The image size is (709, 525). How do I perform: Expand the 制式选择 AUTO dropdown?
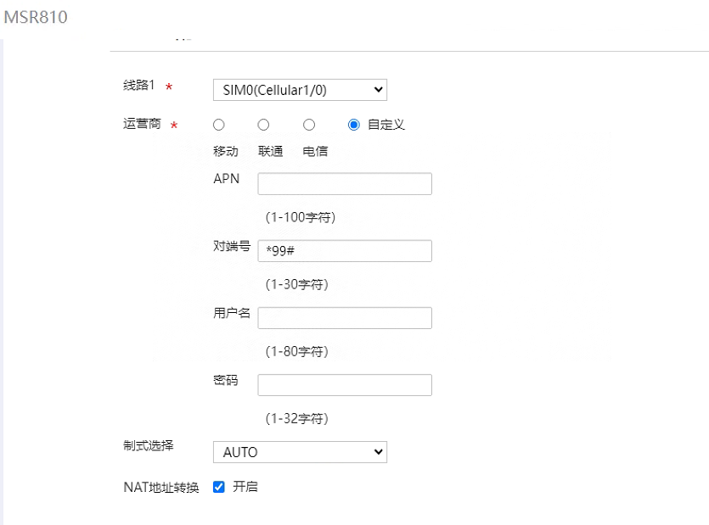pyautogui.click(x=299, y=452)
